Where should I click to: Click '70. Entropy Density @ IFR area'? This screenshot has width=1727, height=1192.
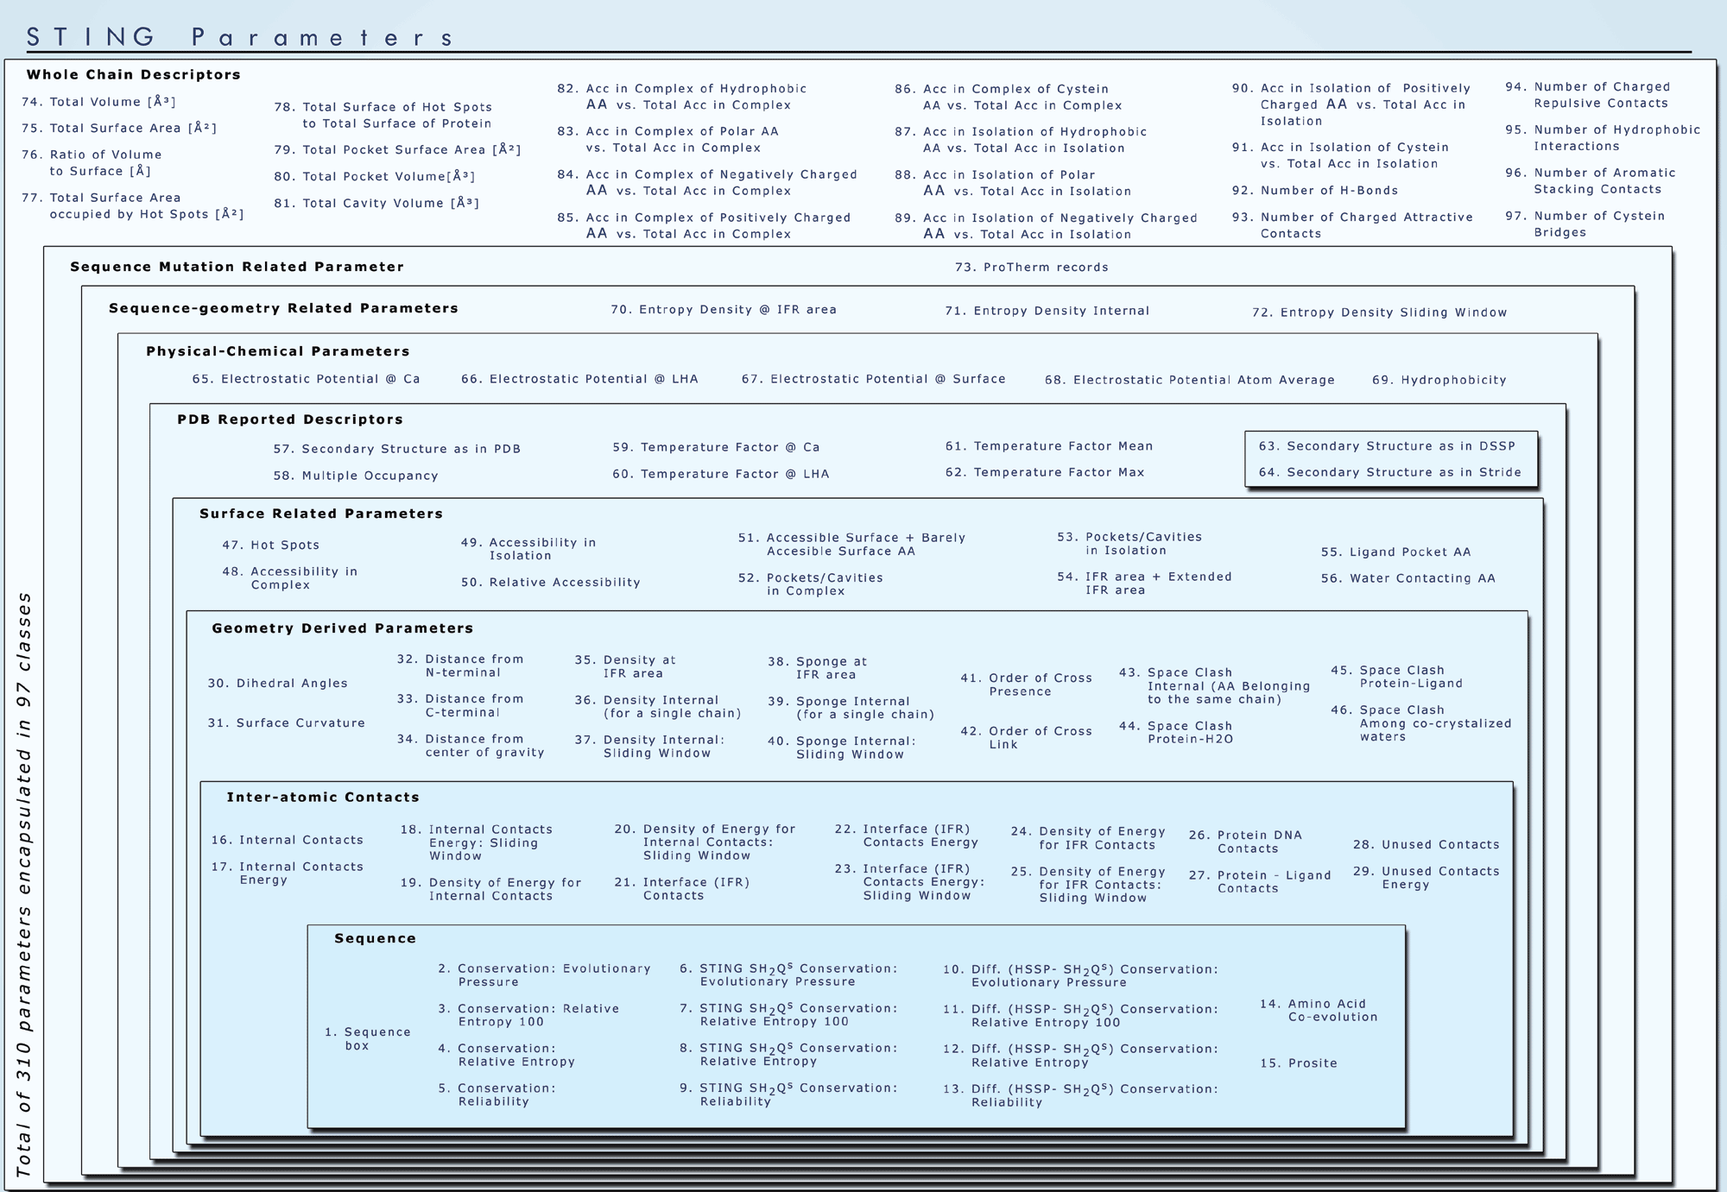pos(724,309)
